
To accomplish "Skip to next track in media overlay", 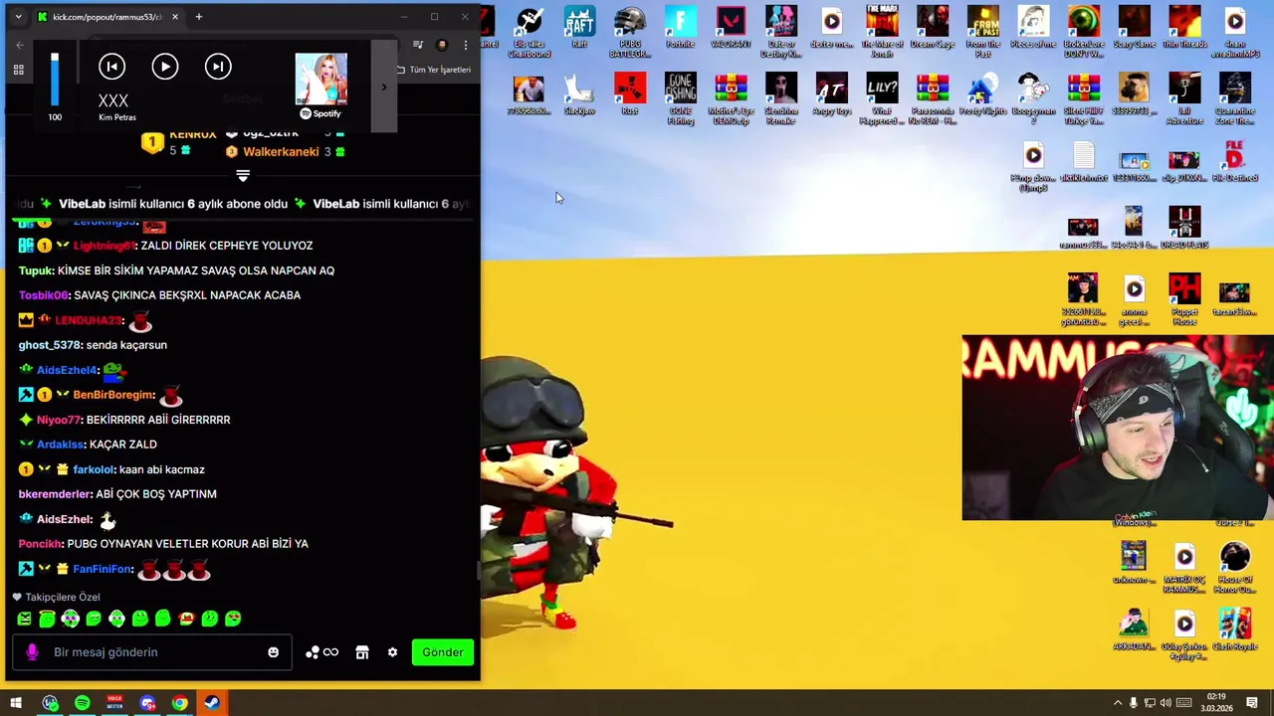I will coord(218,67).
